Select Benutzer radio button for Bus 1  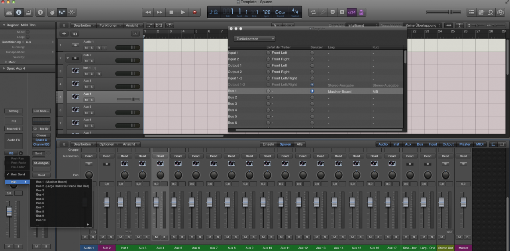[312, 91]
